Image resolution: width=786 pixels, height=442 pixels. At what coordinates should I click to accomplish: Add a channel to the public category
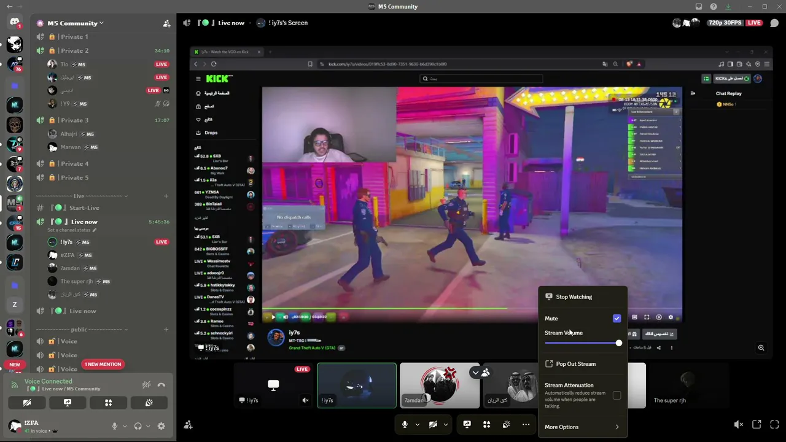(166, 330)
